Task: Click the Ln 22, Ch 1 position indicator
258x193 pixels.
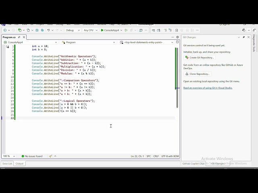Action: click(x=137, y=156)
